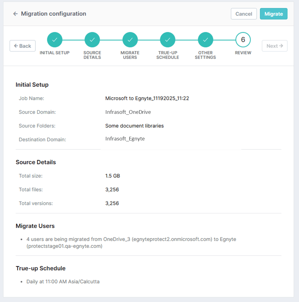
Task: Select the REVIEW step label
Action: pos(243,53)
